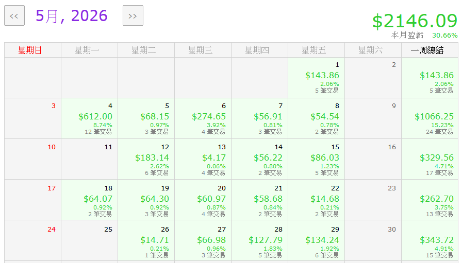Click 13 筆交易 weekly trade count
The width and height of the screenshot is (462, 263).
(440, 214)
